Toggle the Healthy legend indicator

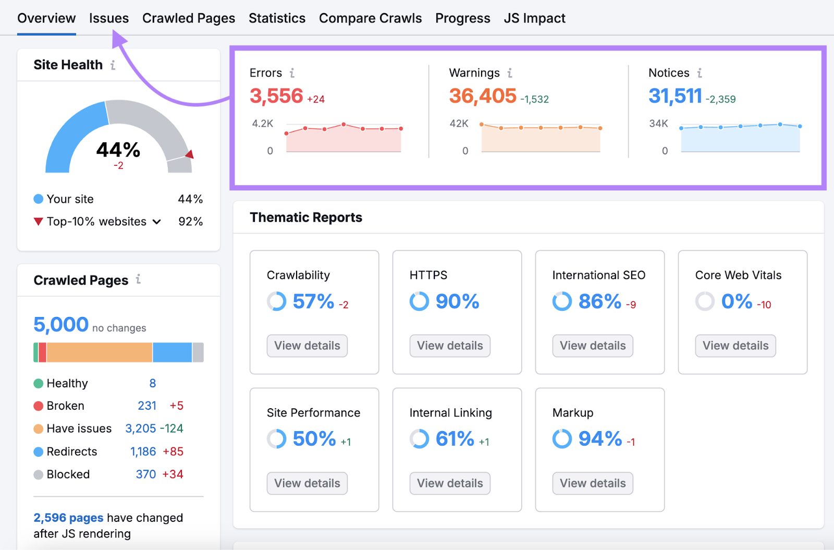pos(39,383)
